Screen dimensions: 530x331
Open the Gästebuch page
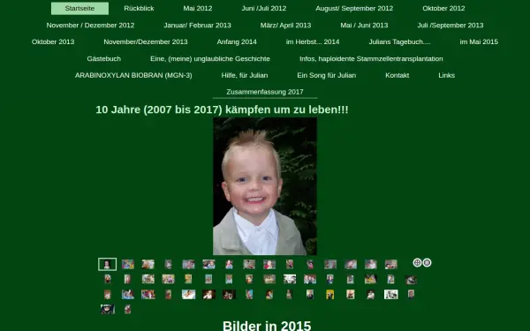click(103, 59)
